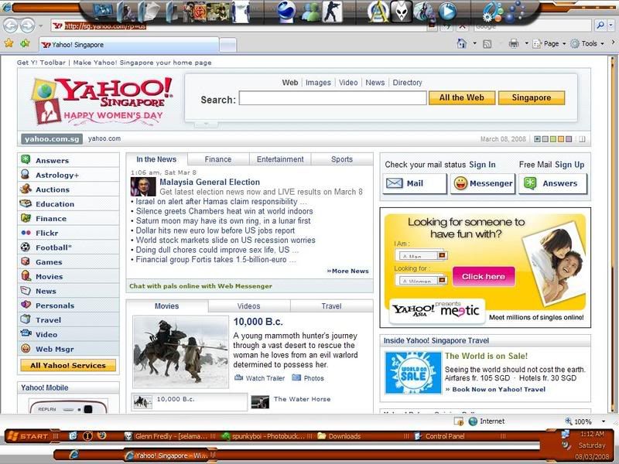Open the zoom level dropdown arrow
The image size is (619, 464).
coord(604,421)
